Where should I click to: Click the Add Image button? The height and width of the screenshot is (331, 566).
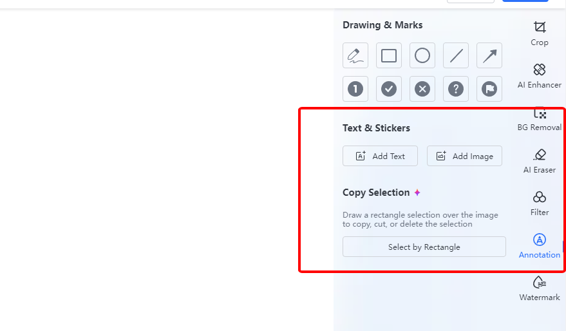(464, 156)
